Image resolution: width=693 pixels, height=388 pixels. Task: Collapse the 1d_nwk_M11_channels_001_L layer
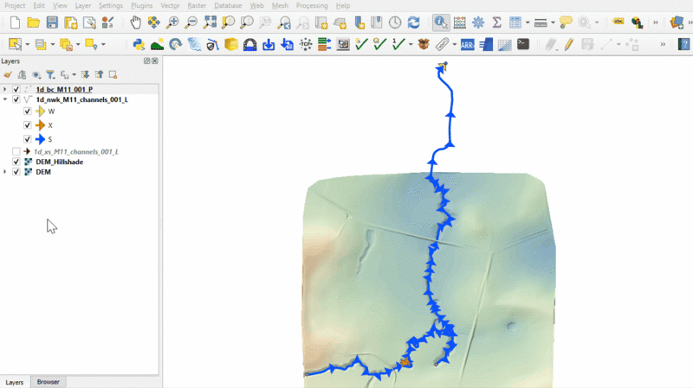tap(6, 99)
